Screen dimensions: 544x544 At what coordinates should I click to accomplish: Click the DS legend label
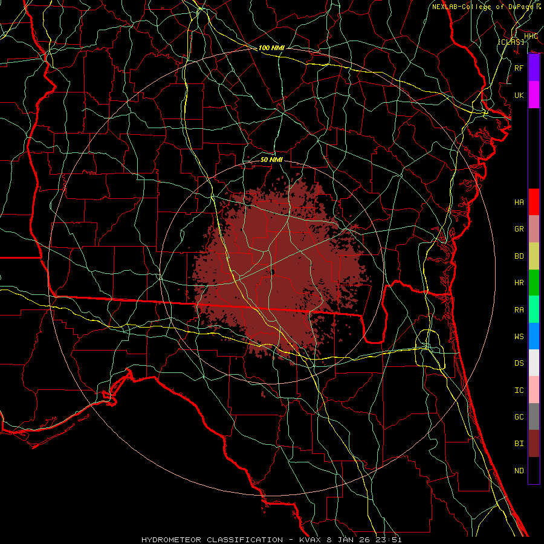pos(519,363)
